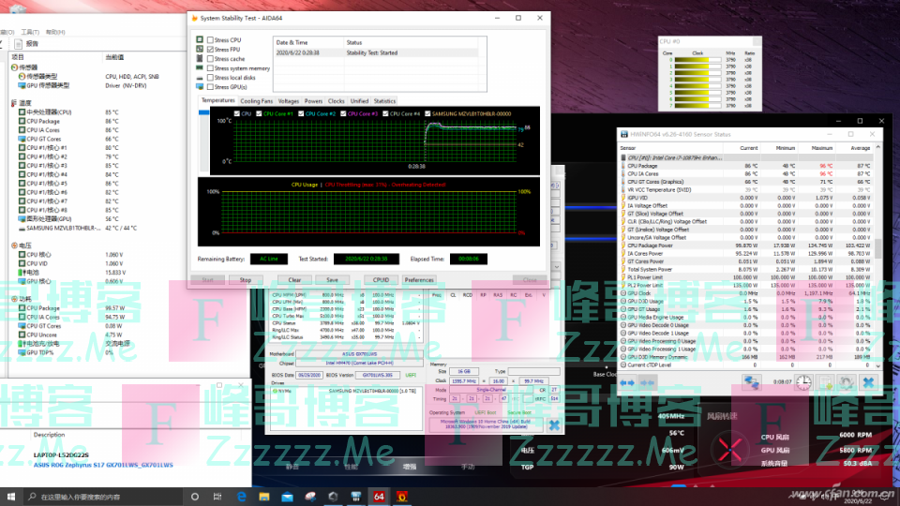
Task: Click HWiNFO taskbar icon left of AIDA64
Action: point(356,497)
